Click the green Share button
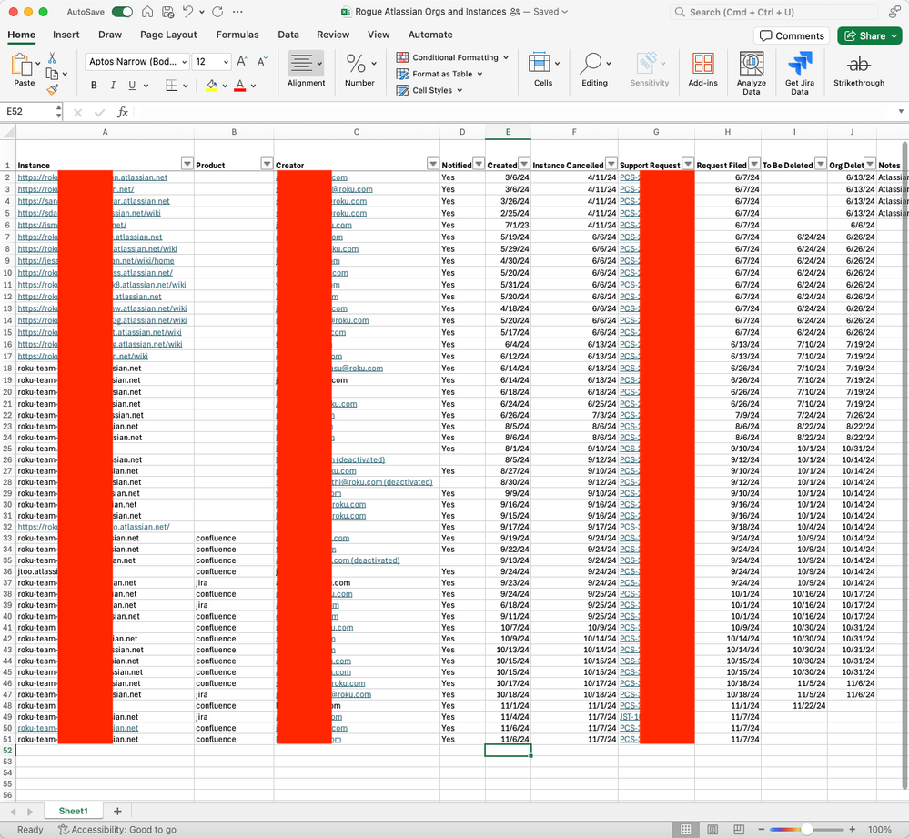Image resolution: width=909 pixels, height=838 pixels. pyautogui.click(x=870, y=35)
